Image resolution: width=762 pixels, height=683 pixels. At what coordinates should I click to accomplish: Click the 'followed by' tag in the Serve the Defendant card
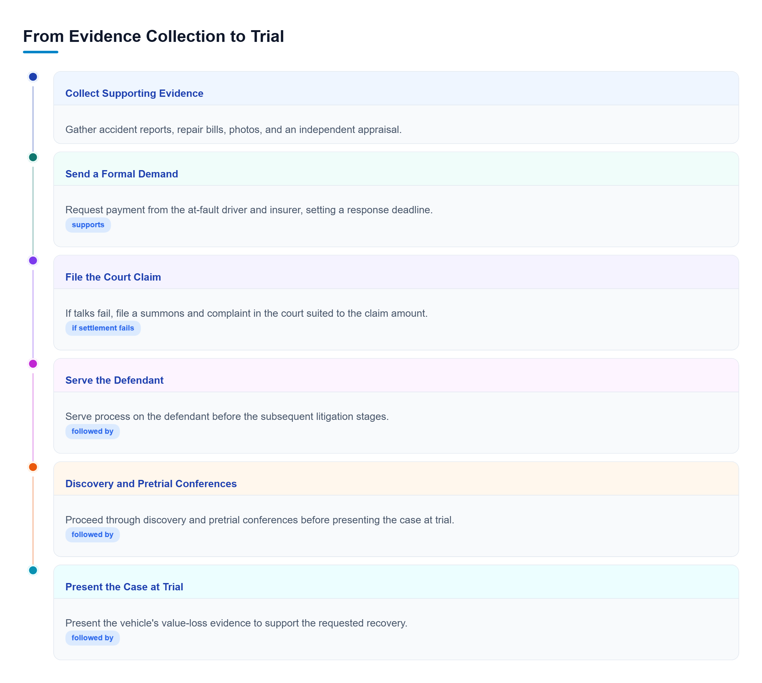[x=92, y=431]
